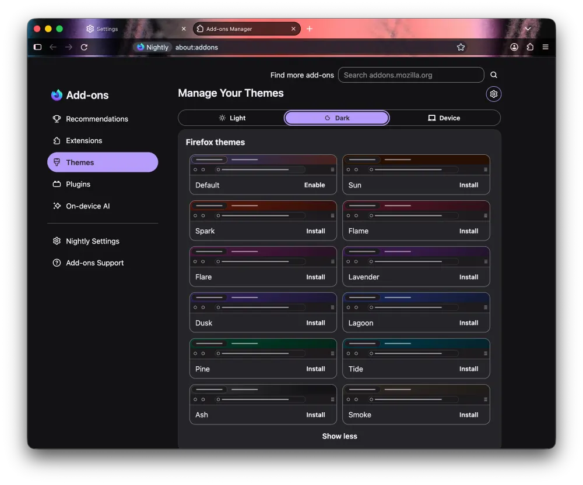Click the Default theme preview image

point(264,165)
